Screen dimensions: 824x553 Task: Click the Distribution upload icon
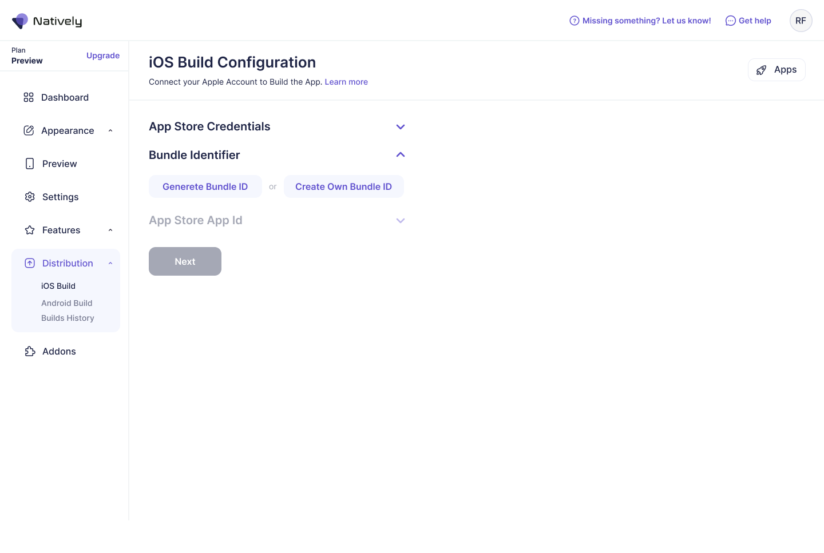coord(30,263)
